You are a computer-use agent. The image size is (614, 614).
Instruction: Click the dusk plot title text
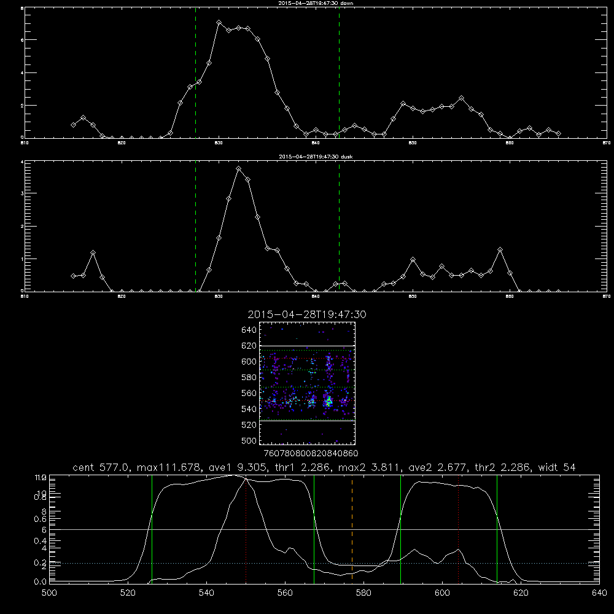tap(316, 157)
